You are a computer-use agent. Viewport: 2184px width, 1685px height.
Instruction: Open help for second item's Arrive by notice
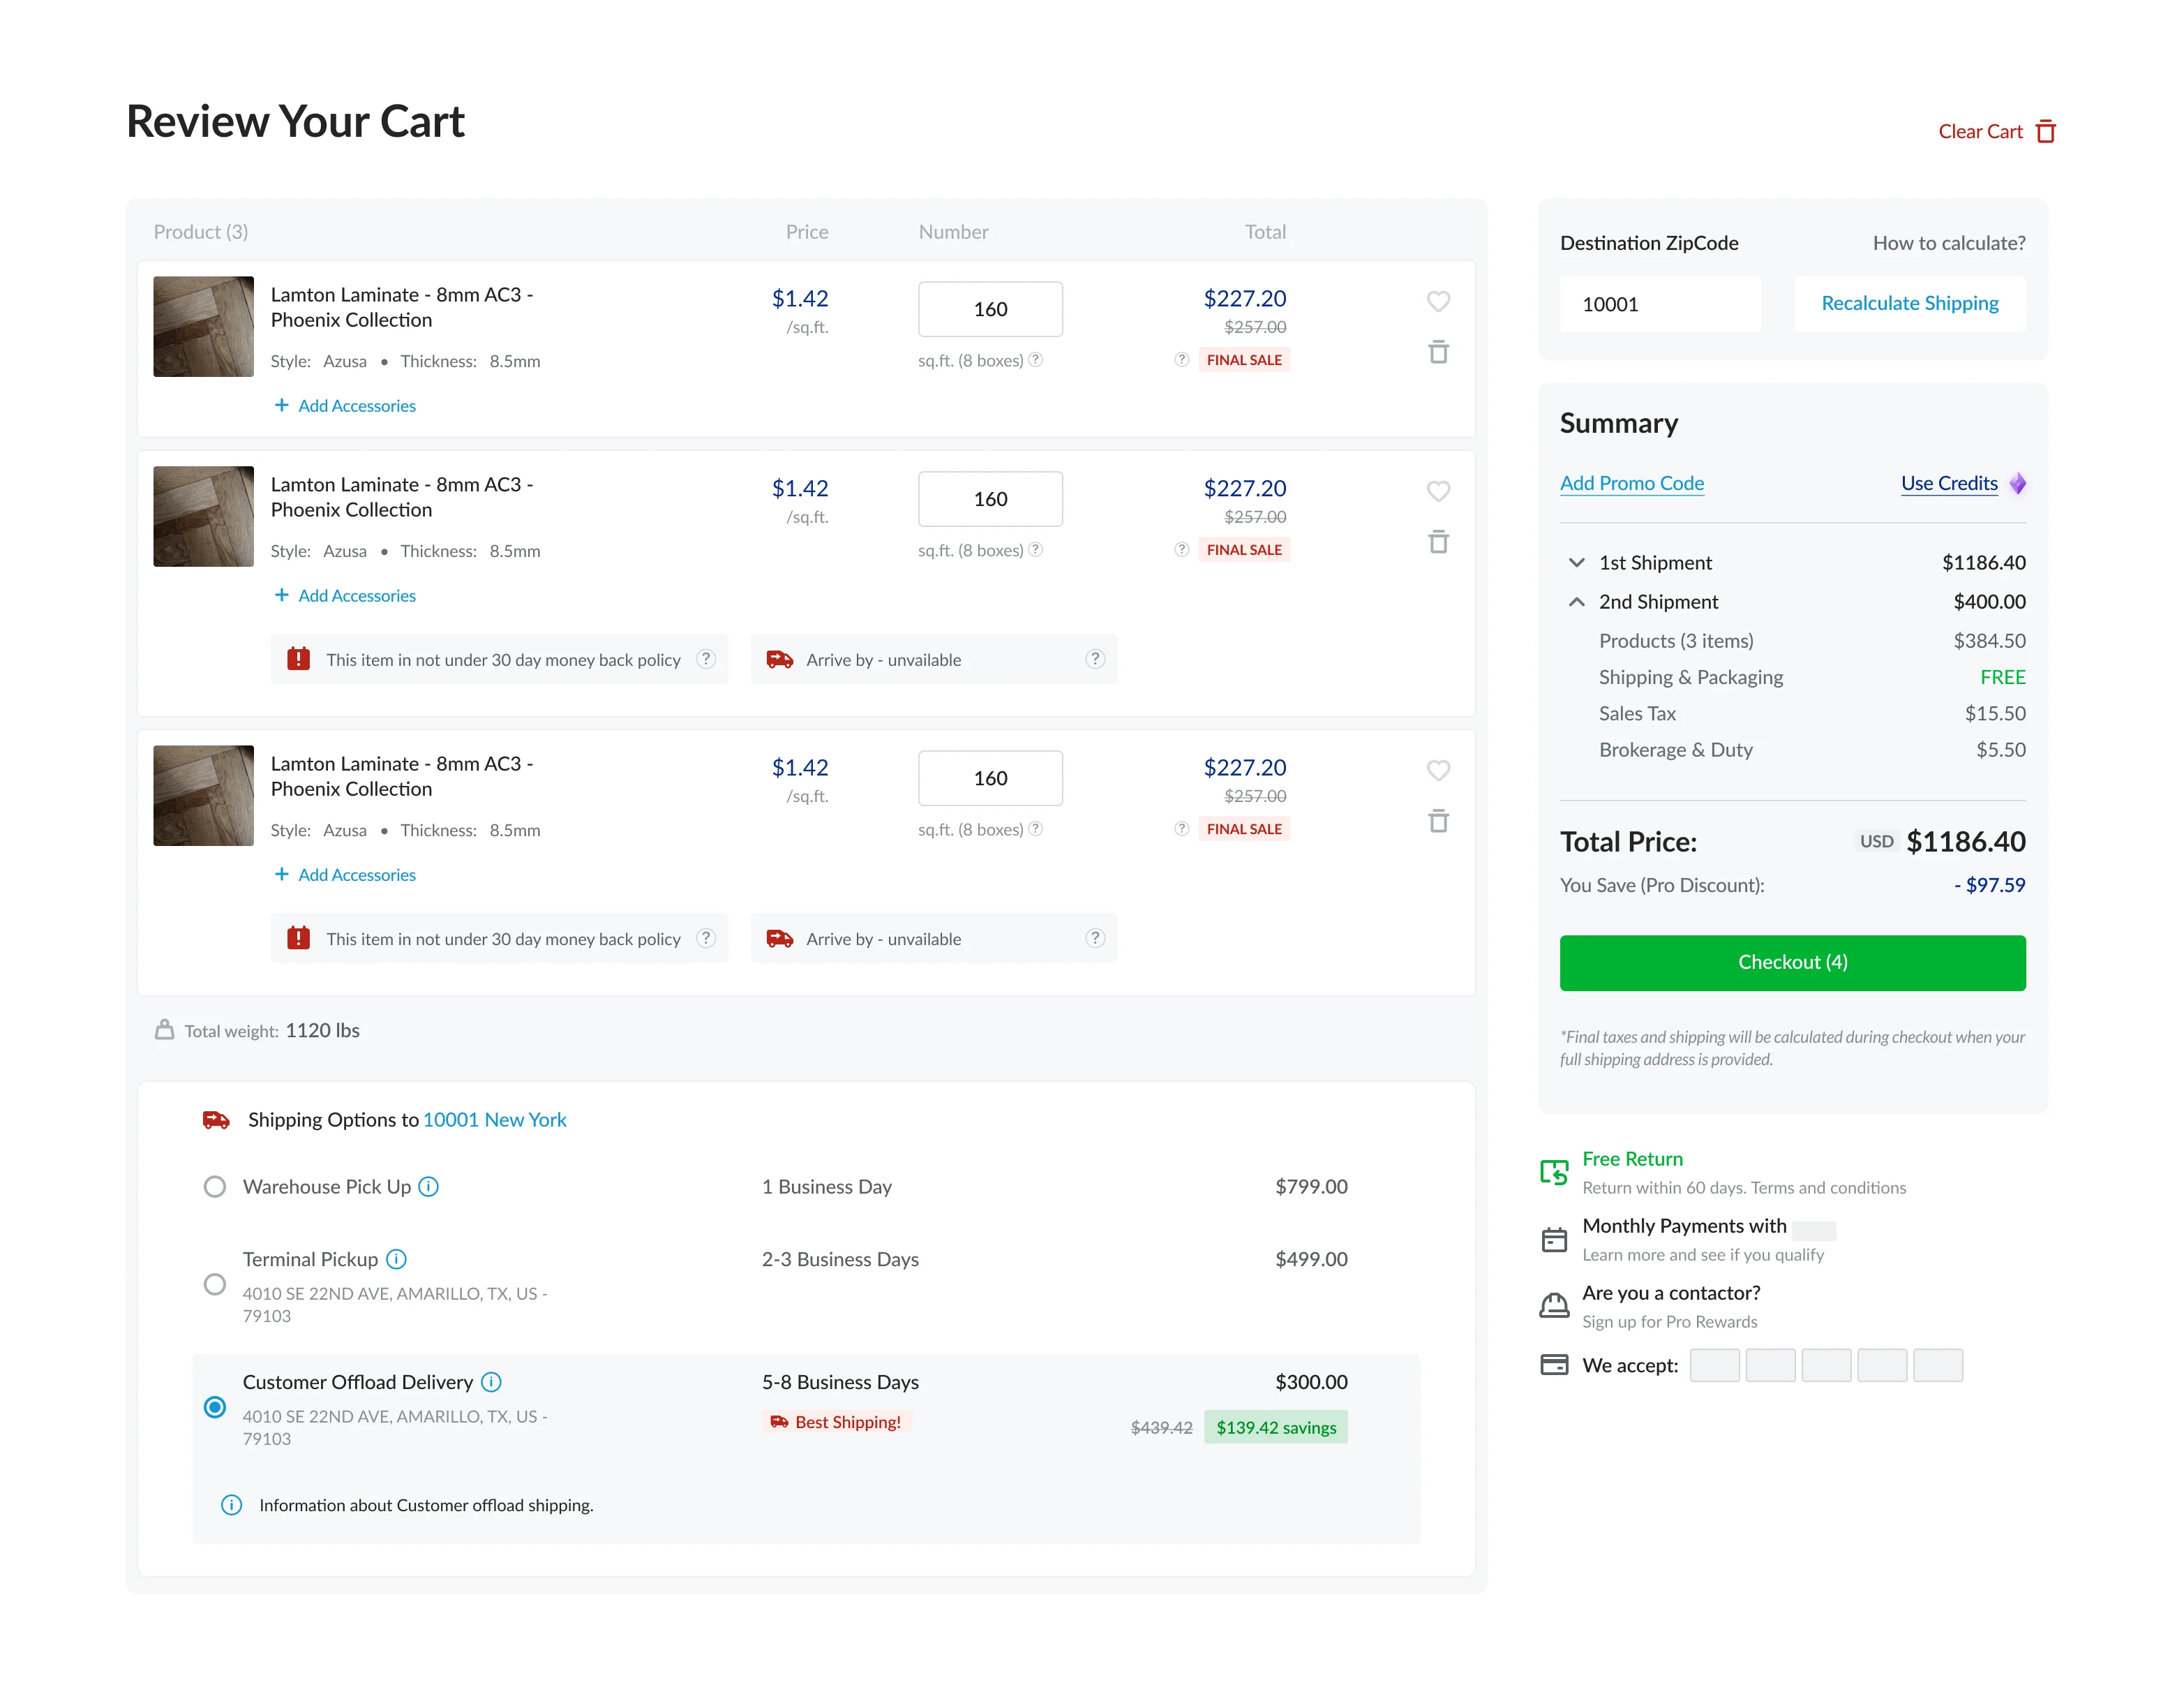point(1095,658)
